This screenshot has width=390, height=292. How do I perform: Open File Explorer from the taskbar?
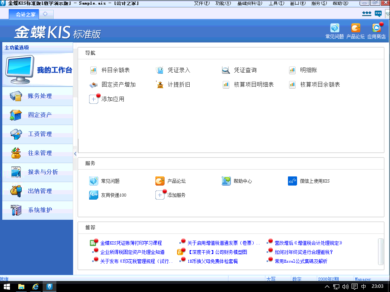21,287
